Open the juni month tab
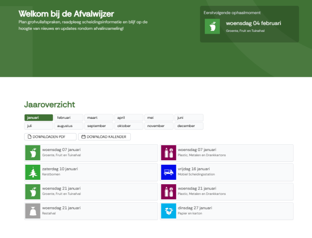 pos(189,117)
